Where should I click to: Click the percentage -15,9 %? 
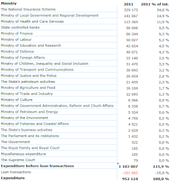[162, 173]
